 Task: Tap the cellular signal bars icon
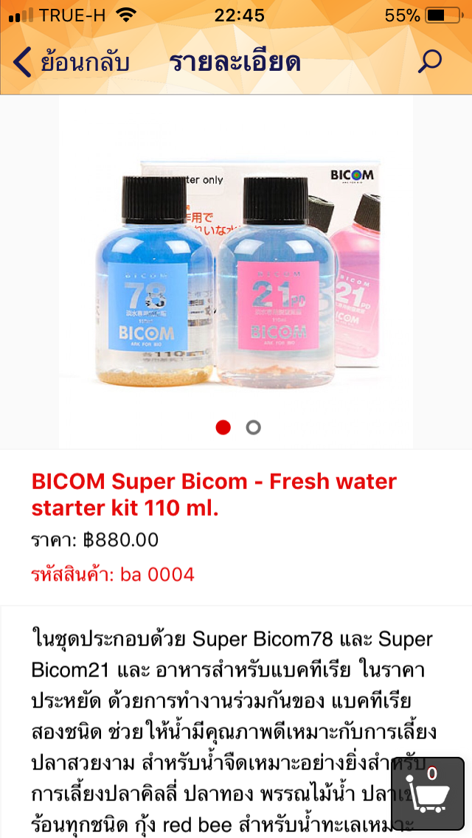click(21, 16)
